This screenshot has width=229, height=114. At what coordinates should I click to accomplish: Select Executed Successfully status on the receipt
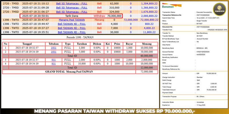point(204,12)
